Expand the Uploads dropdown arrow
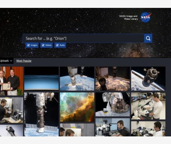The image size is (171, 144). 11,61
